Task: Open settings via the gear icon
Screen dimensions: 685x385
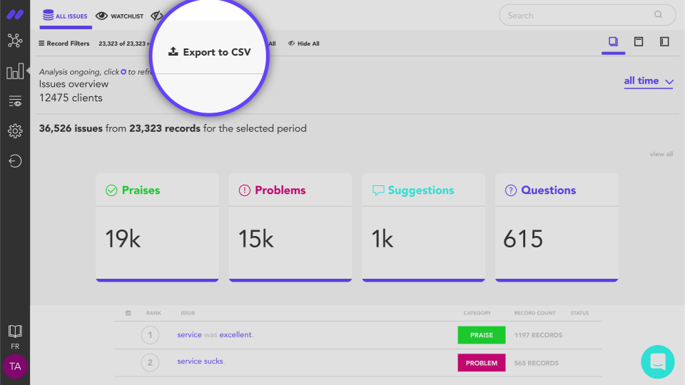Action: tap(15, 131)
